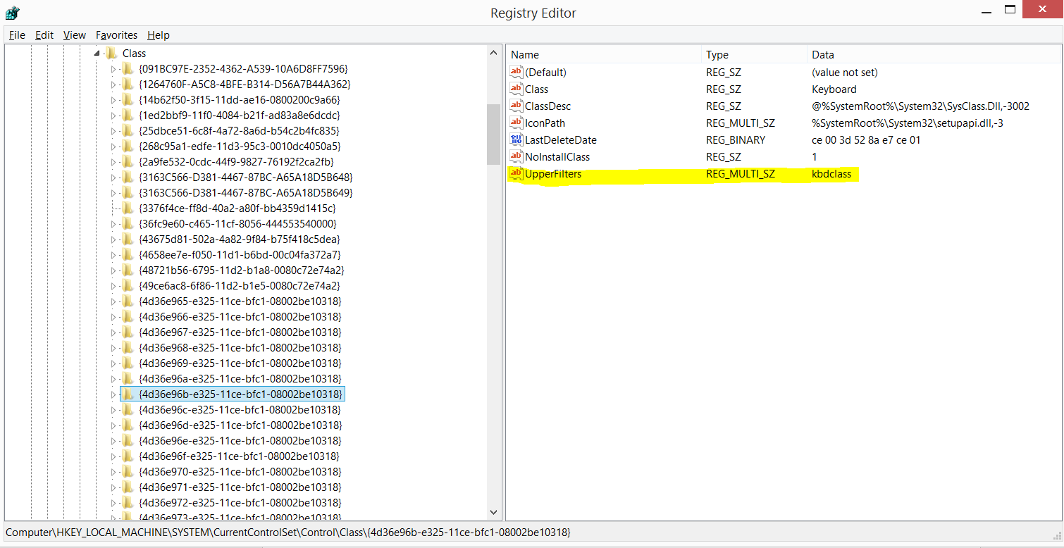The width and height of the screenshot is (1064, 548).
Task: Open the File menu
Action: pyautogui.click(x=16, y=35)
